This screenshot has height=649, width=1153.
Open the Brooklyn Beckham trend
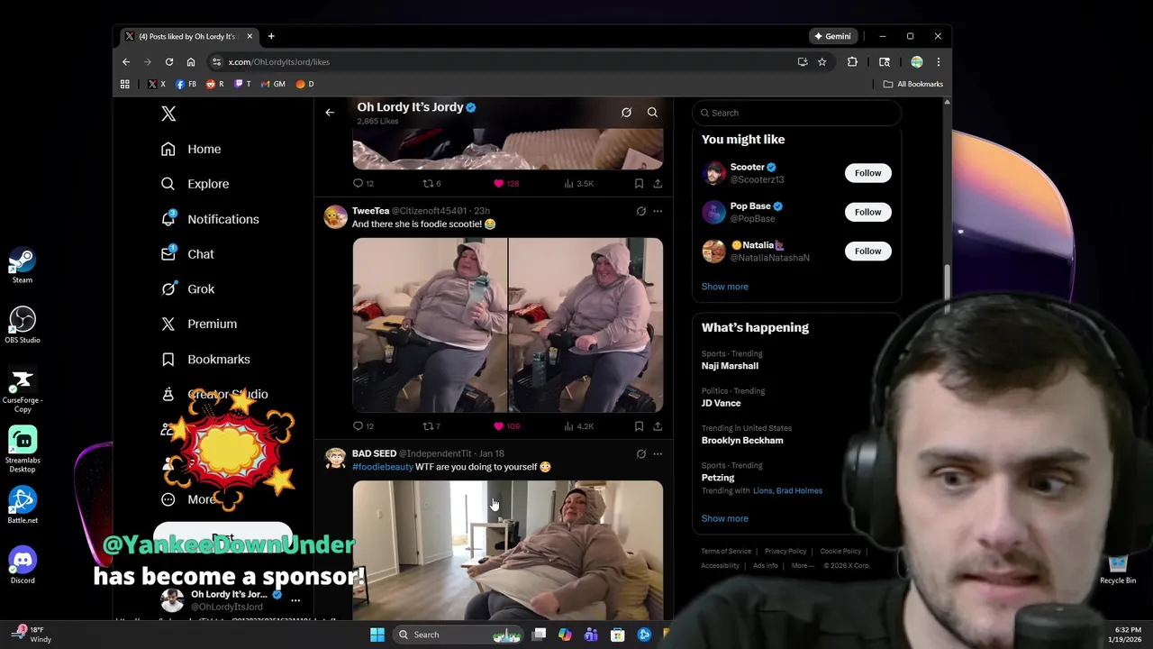[x=742, y=440]
